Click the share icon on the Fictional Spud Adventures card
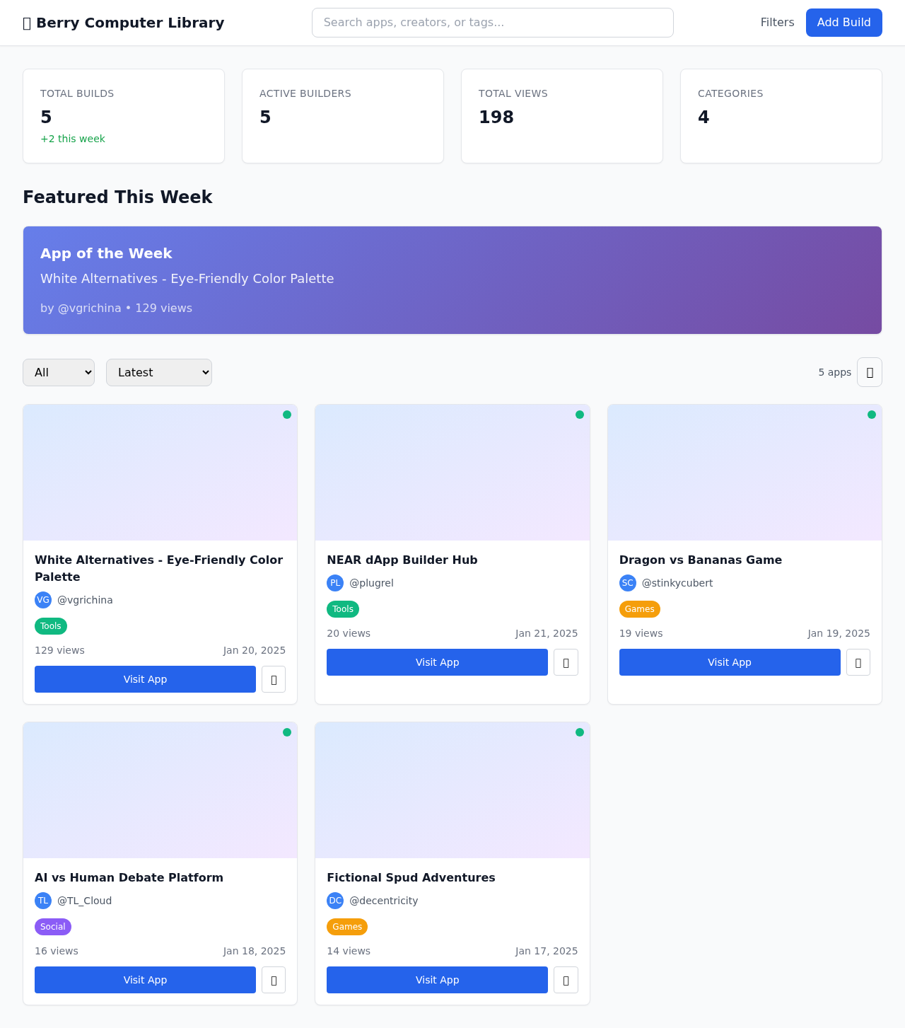 tap(566, 980)
